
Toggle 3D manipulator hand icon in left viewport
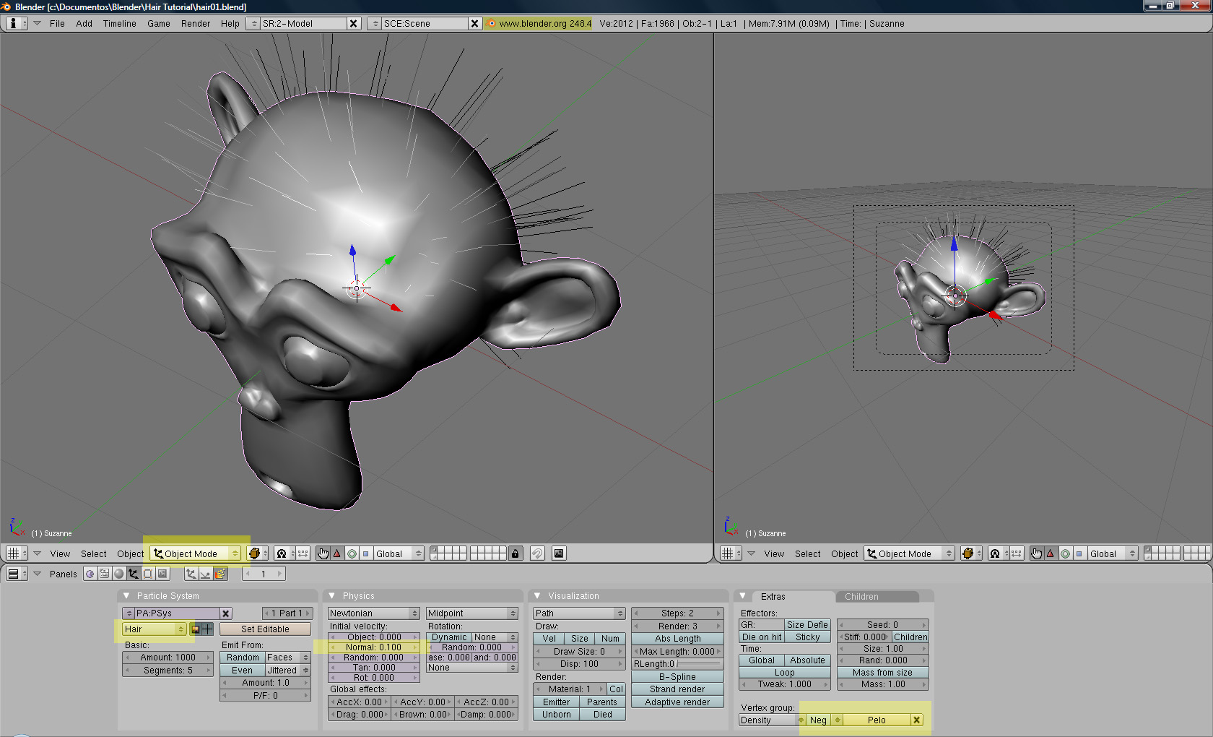click(x=323, y=553)
